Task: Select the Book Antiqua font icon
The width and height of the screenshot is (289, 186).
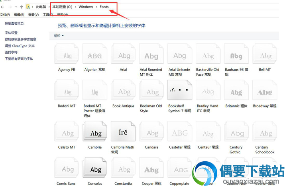Action: pyautogui.click(x=123, y=90)
